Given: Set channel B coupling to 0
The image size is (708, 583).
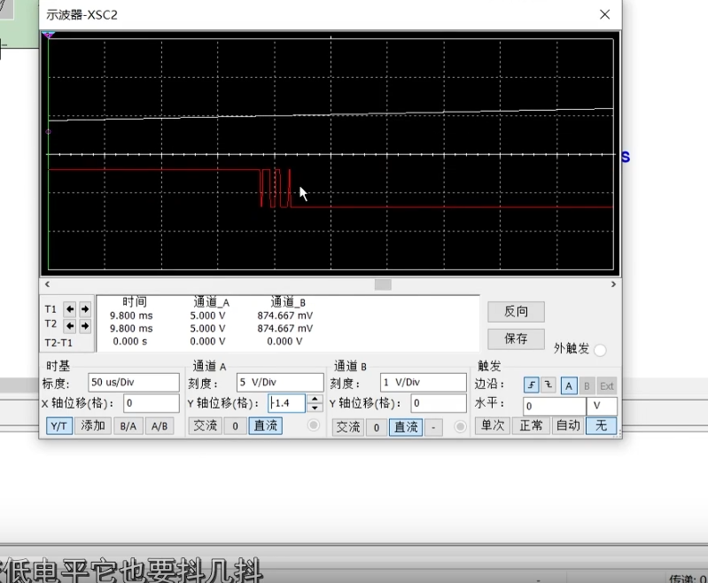Looking at the screenshot, I should 377,427.
